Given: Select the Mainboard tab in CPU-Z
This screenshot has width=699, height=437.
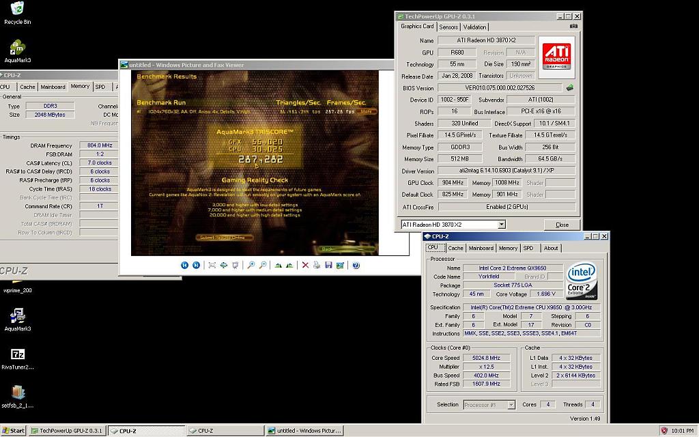Looking at the screenshot, I should tap(481, 248).
